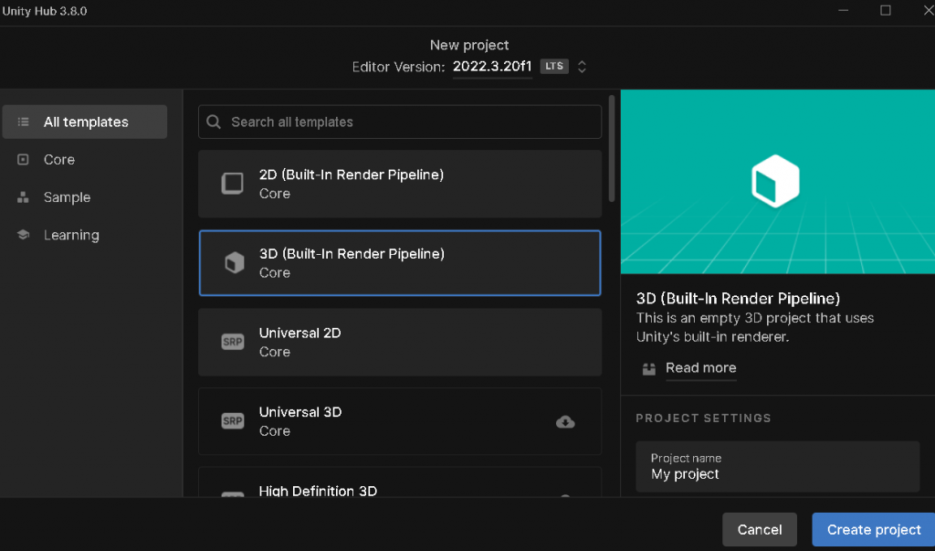Select the Universal 3D template
Viewport: 935px width, 551px height.
(400, 421)
